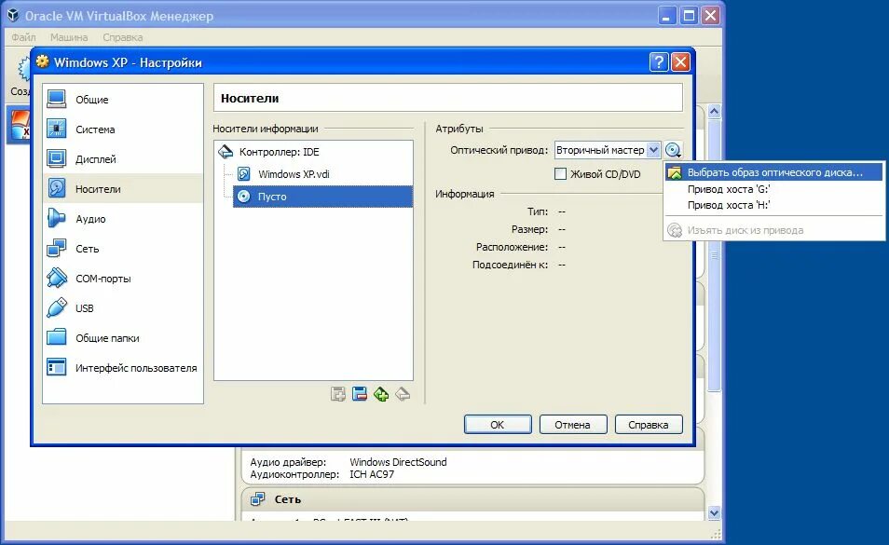Image resolution: width=889 pixels, height=545 pixels.
Task: Close the Wimdows XP settings dialog
Action: 681,61
